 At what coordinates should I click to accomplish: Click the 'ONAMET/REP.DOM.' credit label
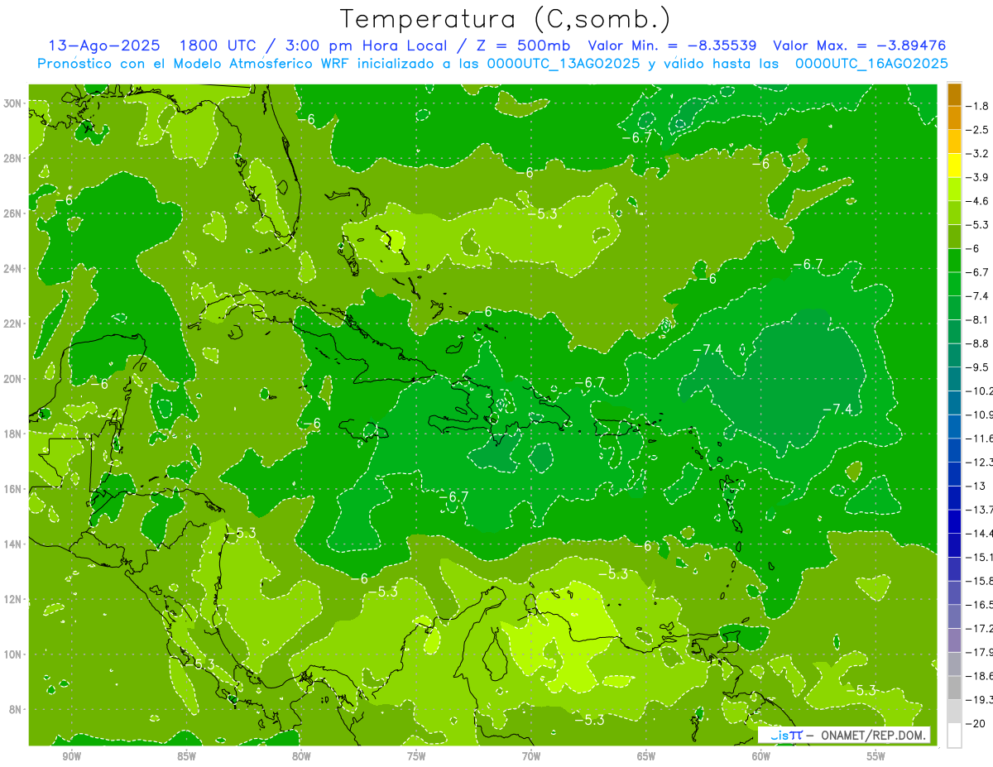click(x=873, y=735)
